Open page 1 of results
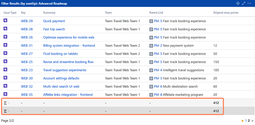 tap(246, 121)
